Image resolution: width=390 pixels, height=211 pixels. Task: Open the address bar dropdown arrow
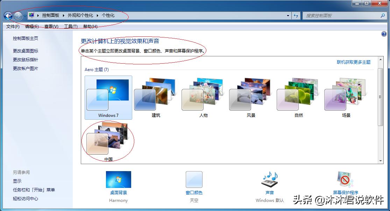[x=288, y=15]
